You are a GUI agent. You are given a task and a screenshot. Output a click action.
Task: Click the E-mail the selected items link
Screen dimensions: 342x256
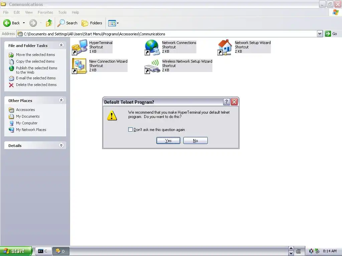click(36, 78)
